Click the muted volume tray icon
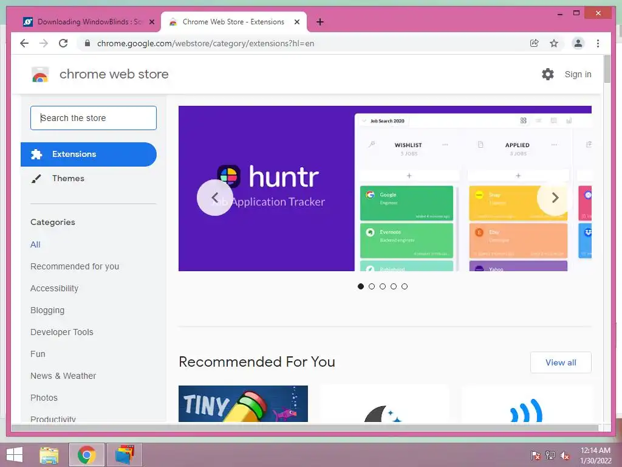 [x=565, y=455]
